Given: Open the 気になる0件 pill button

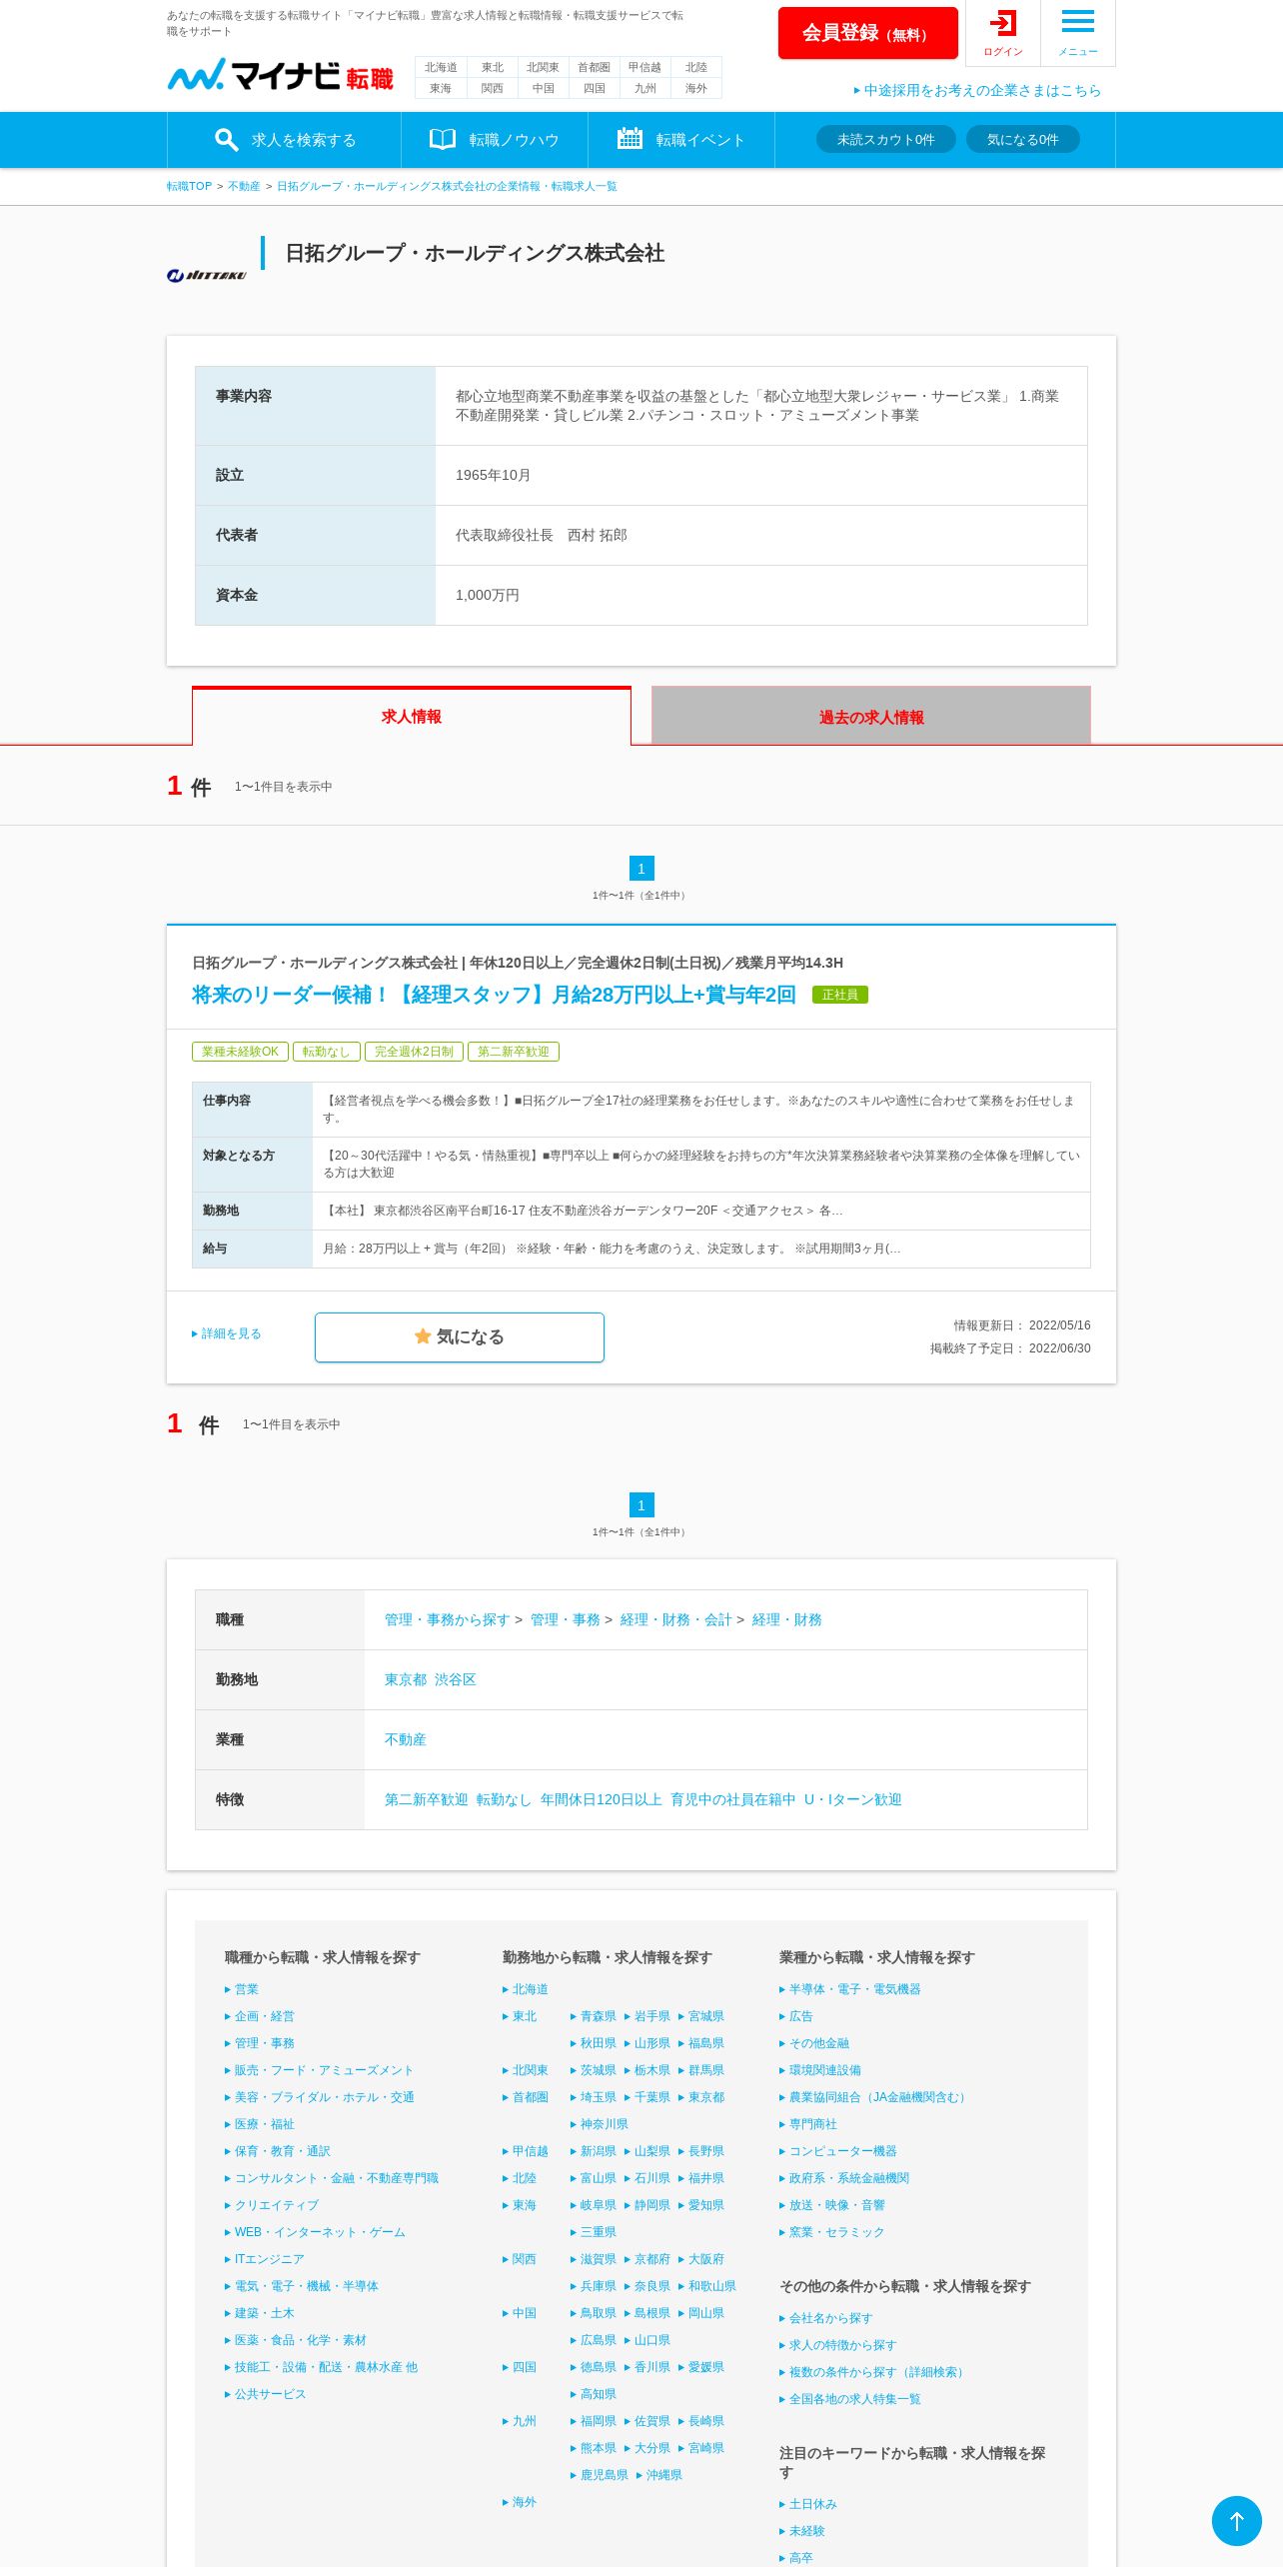Looking at the screenshot, I should (1023, 140).
